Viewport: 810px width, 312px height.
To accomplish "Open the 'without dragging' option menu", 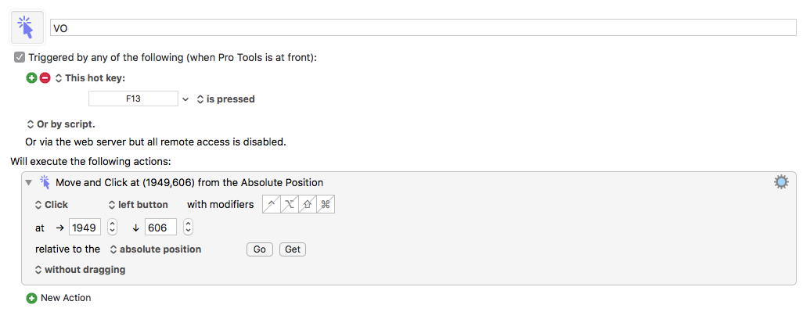I will tap(80, 270).
